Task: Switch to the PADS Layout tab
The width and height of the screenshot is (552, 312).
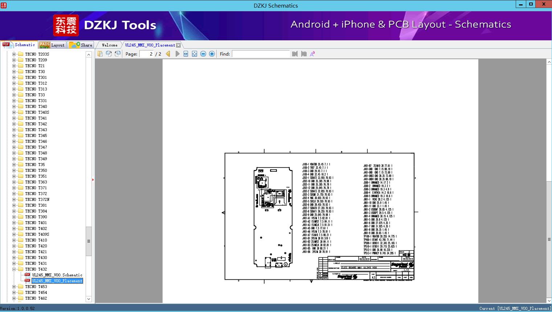Action: pyautogui.click(x=52, y=45)
